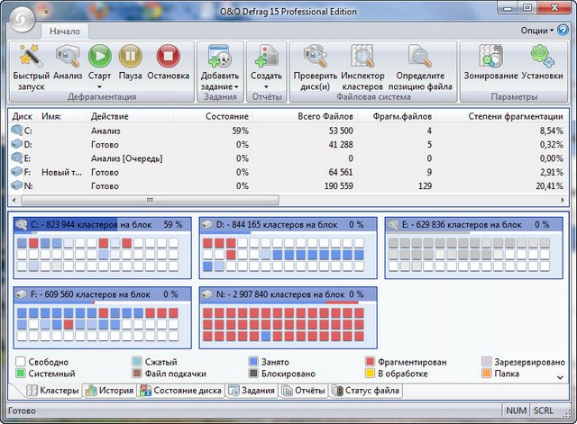Screen dimensions: 577x424
Task: Click the round application orb button
Action: (x=23, y=20)
